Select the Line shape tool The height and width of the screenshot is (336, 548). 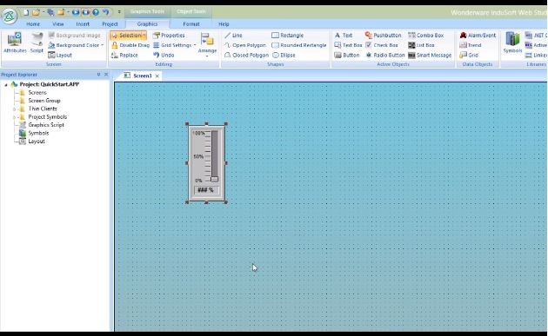[x=233, y=36]
